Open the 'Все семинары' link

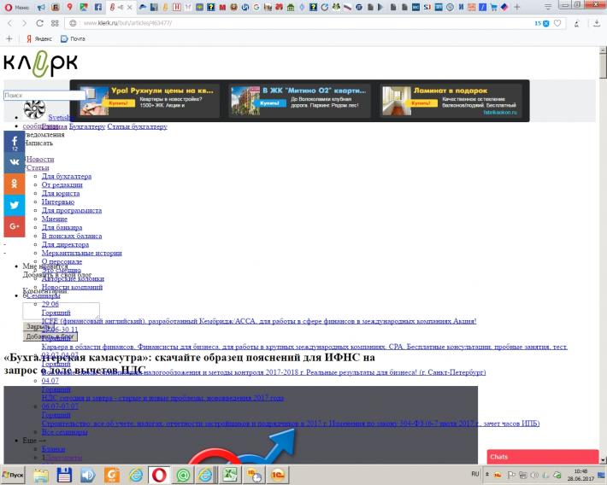click(x=65, y=432)
